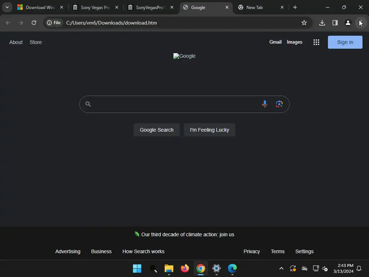Open the clock and date panel

343,268
